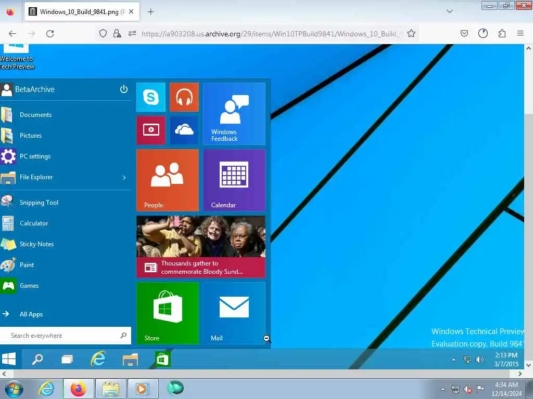This screenshot has height=399, width=533.
Task: Click the site security padlock icon
Action: pyautogui.click(x=117, y=33)
